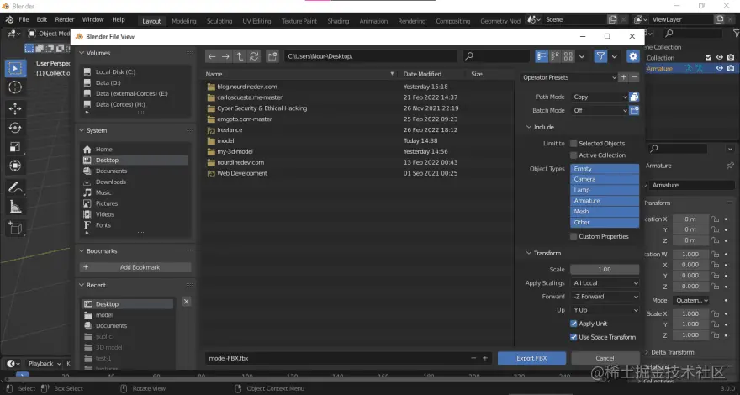Open the File menu
Viewport: 740px width, 395px height.
24,19
